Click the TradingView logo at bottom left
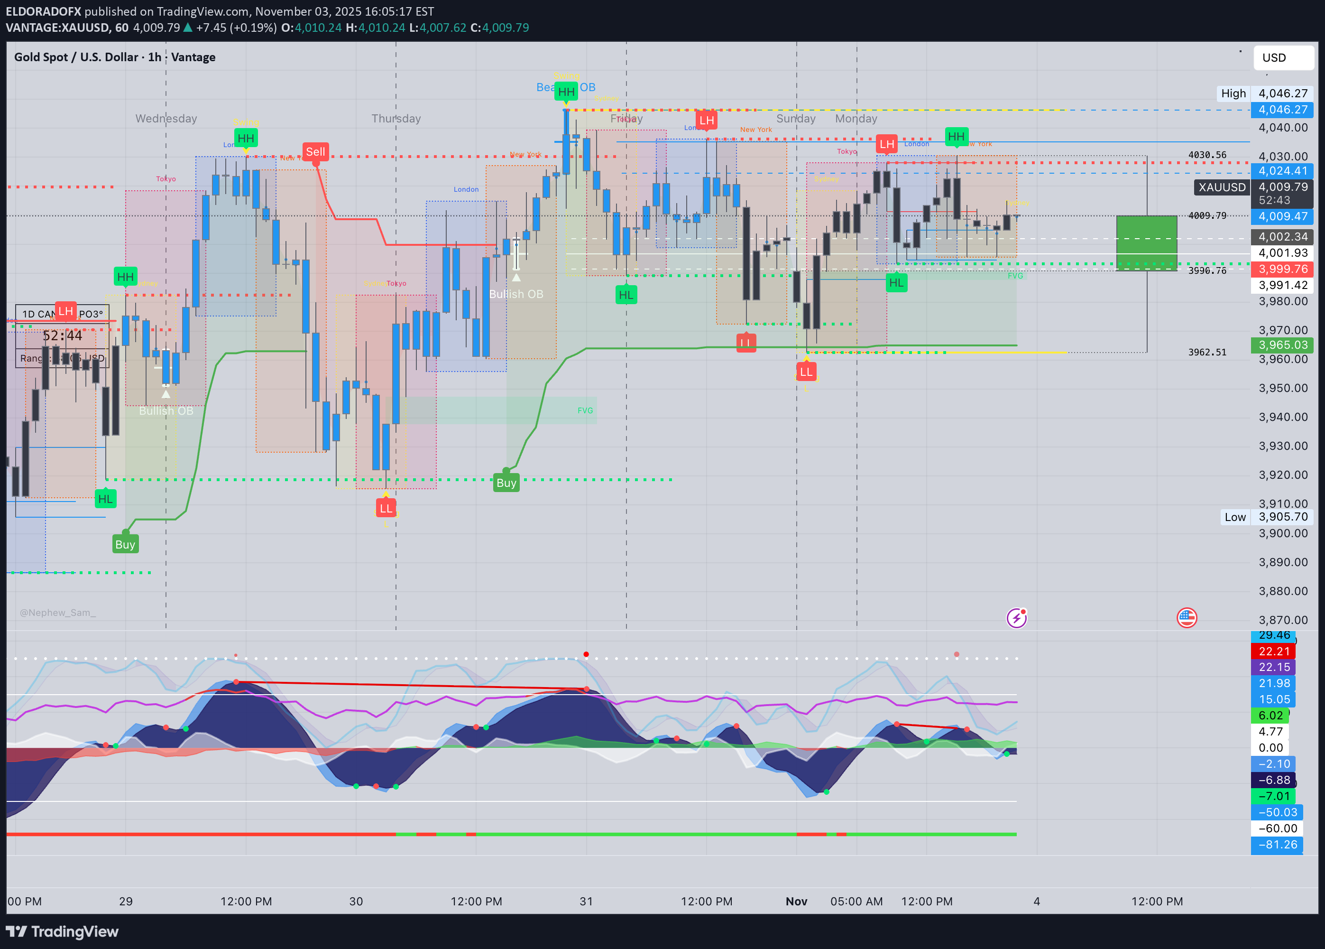 coord(62,931)
